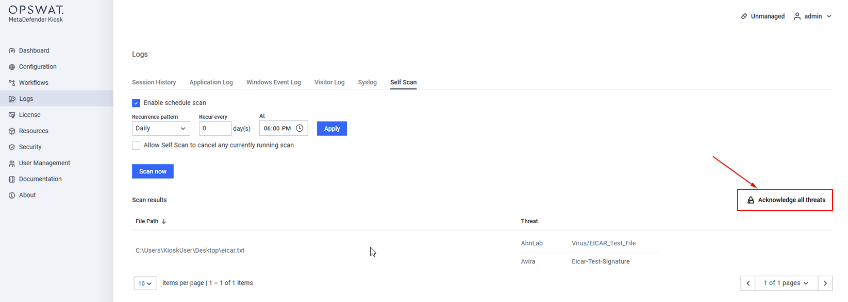Viewport: 848px width, 302px height.
Task: Click the OPSWAT MetaDefender Kiosk logo
Action: [x=36, y=14]
